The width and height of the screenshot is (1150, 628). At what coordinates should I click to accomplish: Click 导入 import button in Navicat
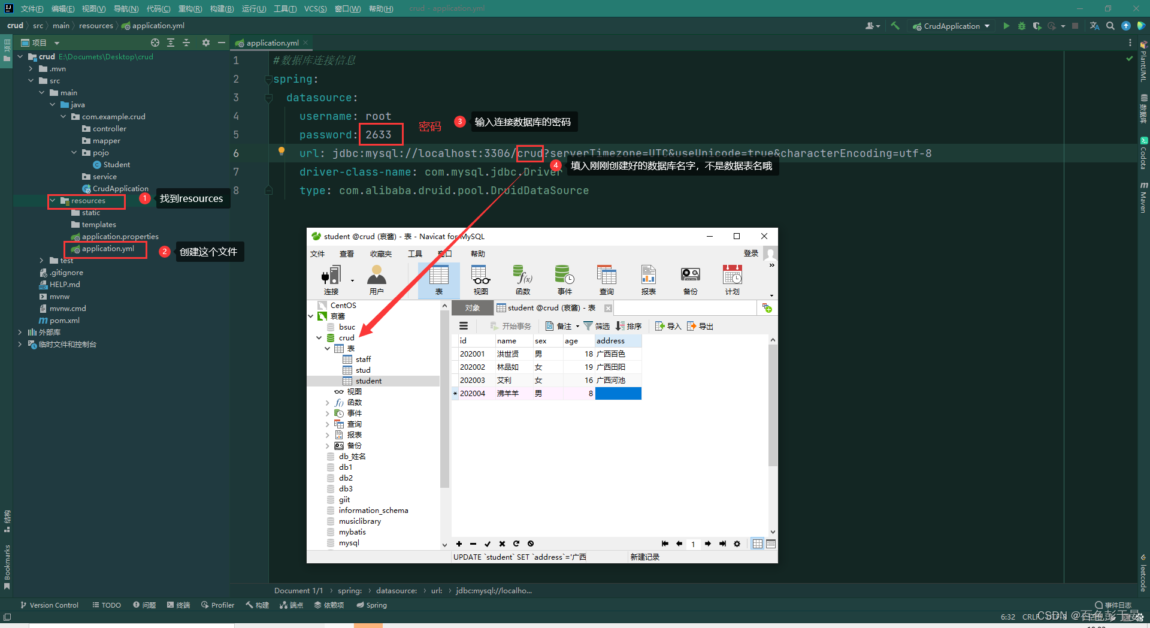[x=668, y=326]
